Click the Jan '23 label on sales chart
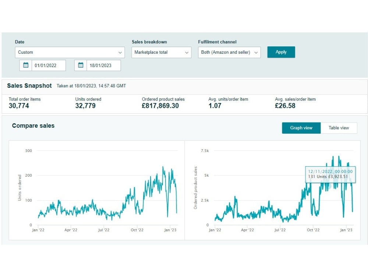Viewport: 368px width, 276px height. point(346,230)
